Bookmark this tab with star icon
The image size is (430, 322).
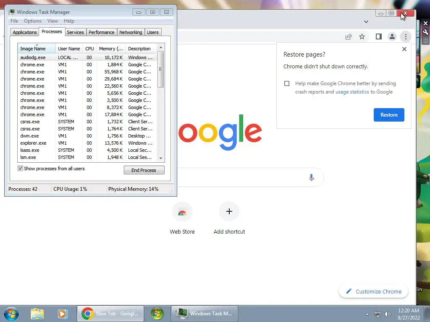point(362,36)
